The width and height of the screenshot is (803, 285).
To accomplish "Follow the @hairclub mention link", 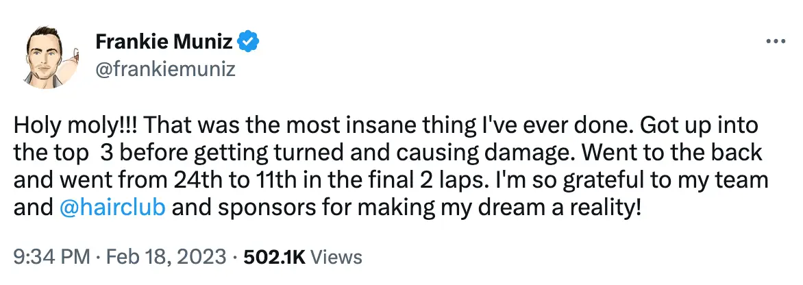I will pyautogui.click(x=113, y=208).
